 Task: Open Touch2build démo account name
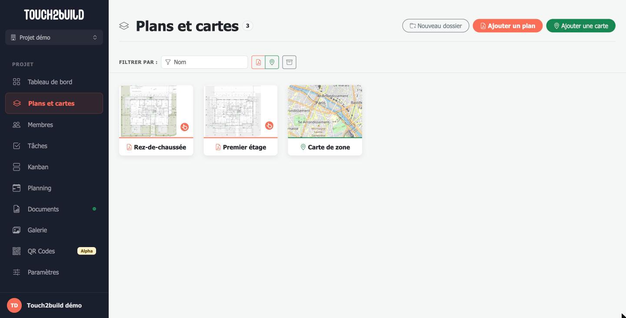pyautogui.click(x=54, y=305)
